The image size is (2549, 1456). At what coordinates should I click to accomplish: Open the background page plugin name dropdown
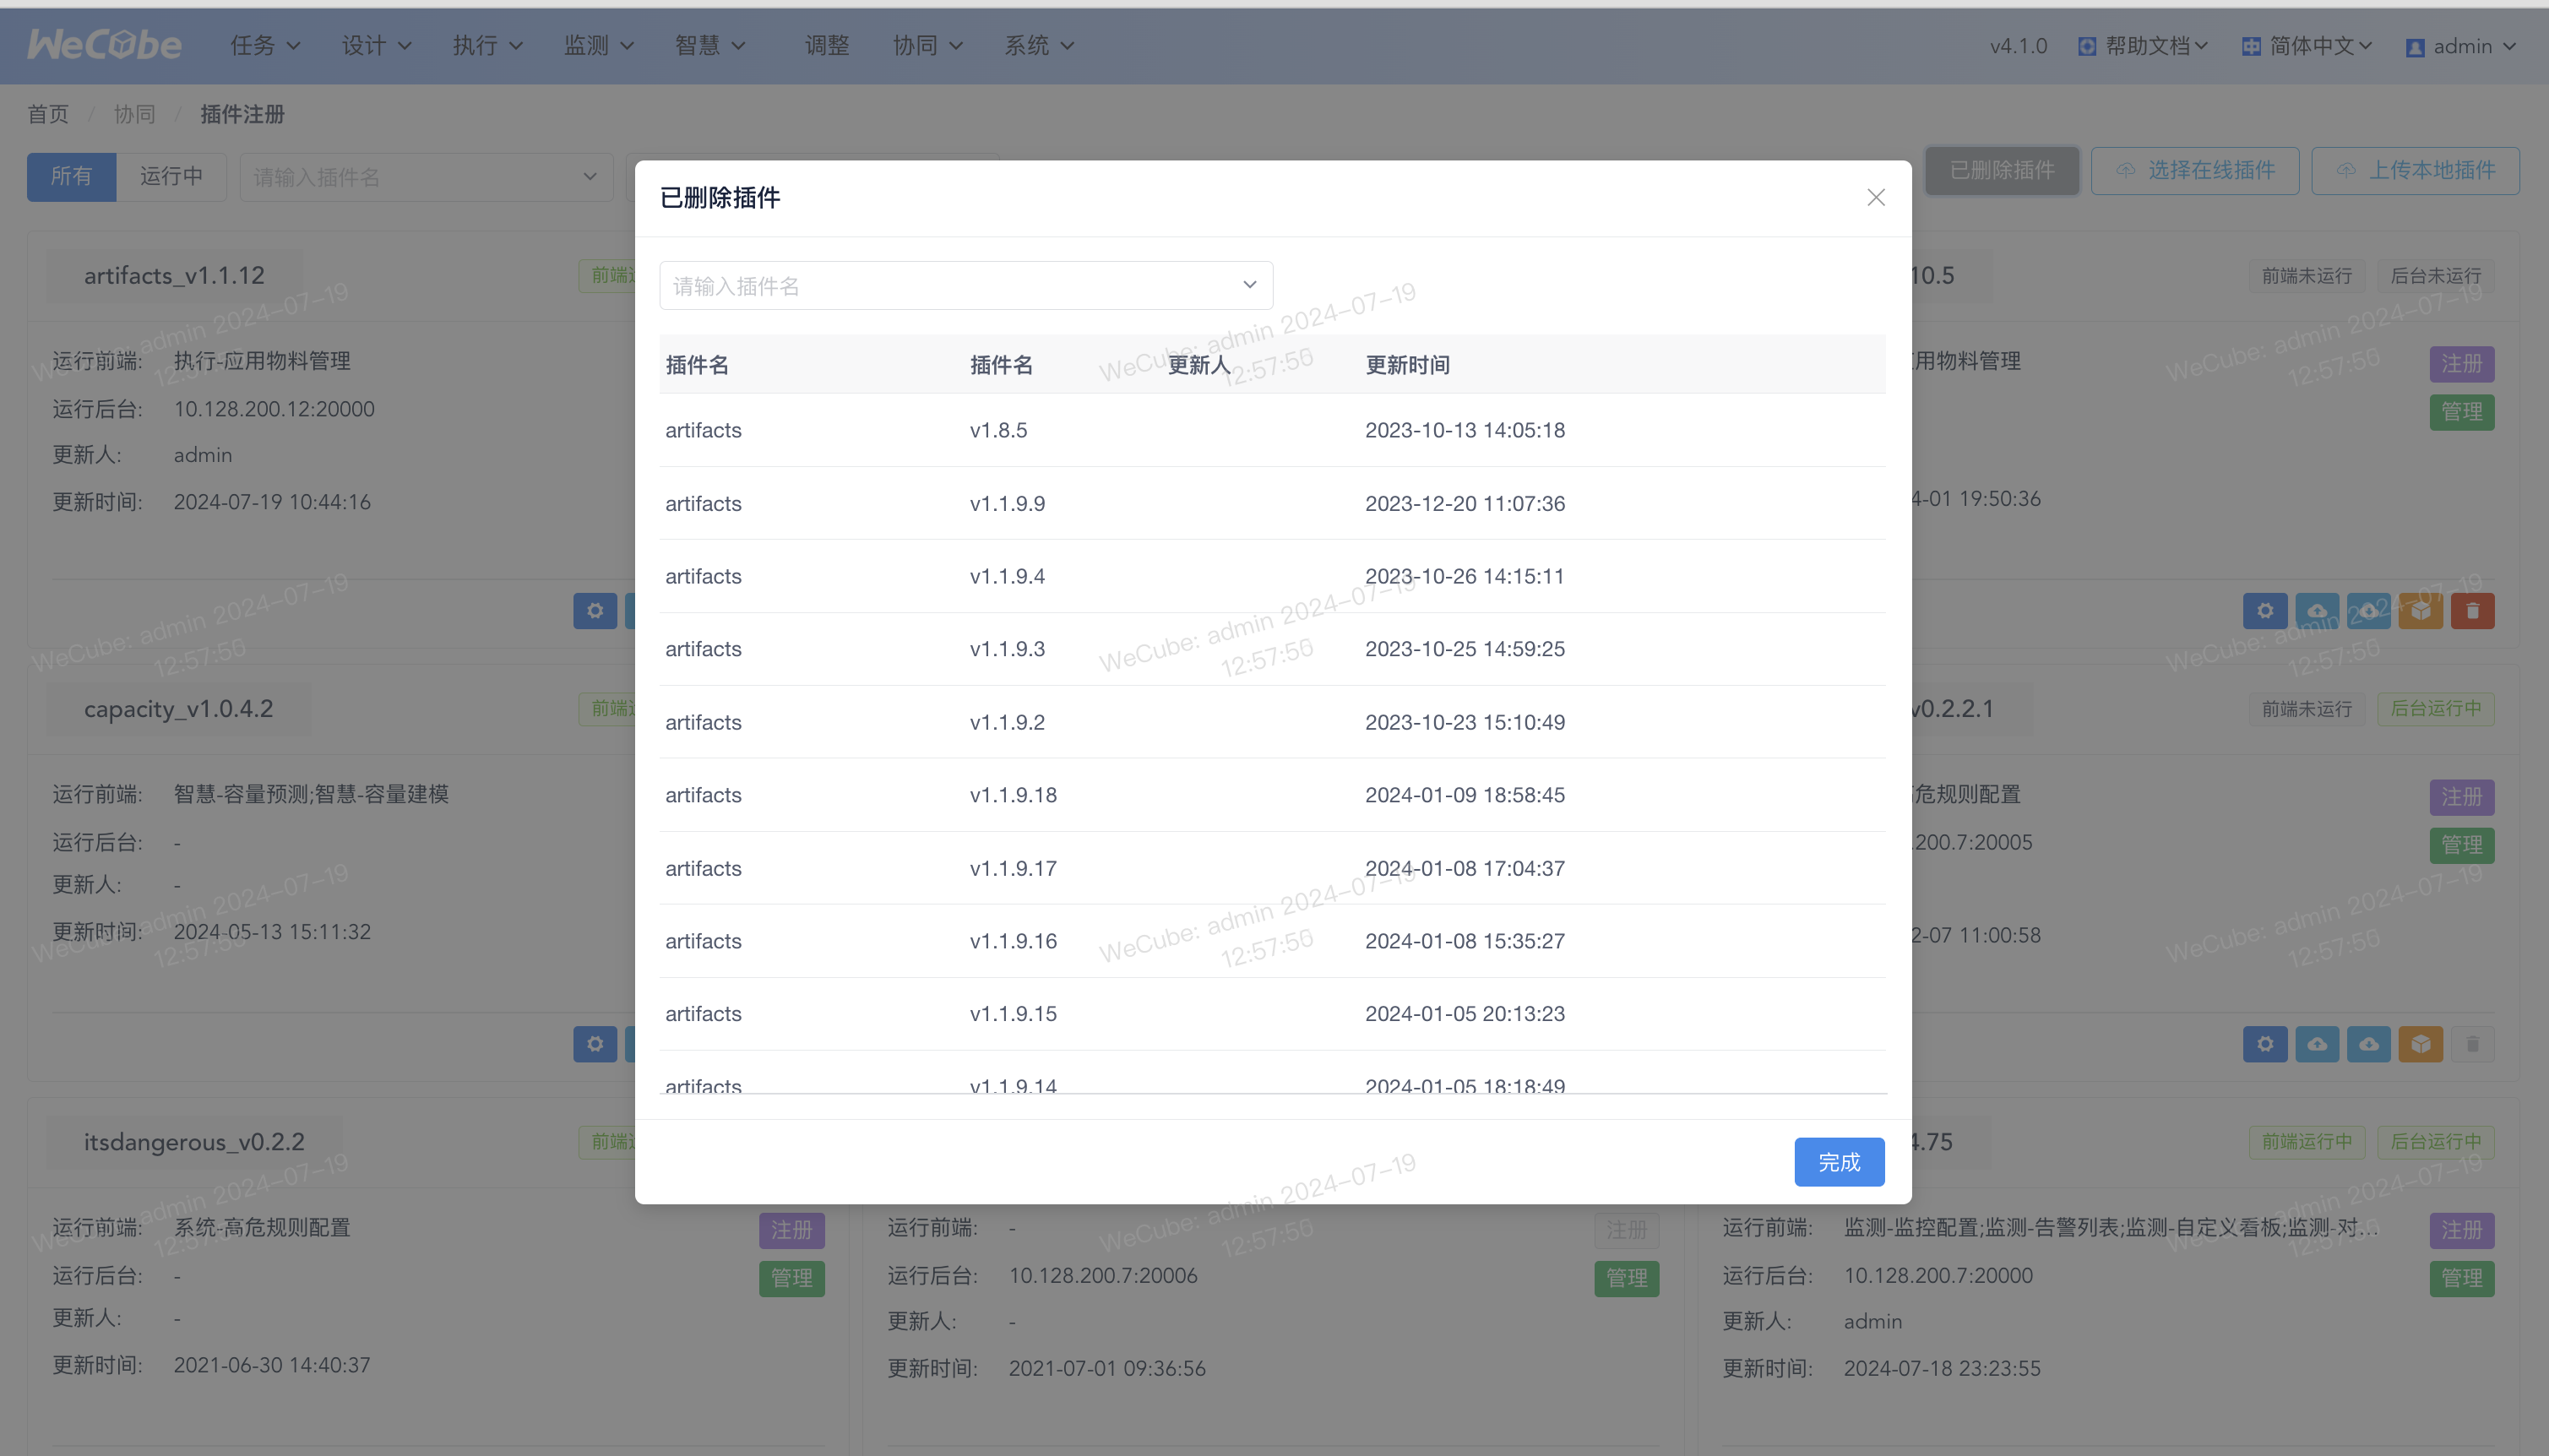click(426, 177)
